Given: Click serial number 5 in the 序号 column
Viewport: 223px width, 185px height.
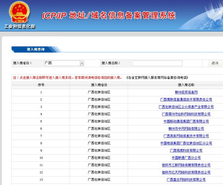Looking at the screenshot, I should [x=41, y=121].
